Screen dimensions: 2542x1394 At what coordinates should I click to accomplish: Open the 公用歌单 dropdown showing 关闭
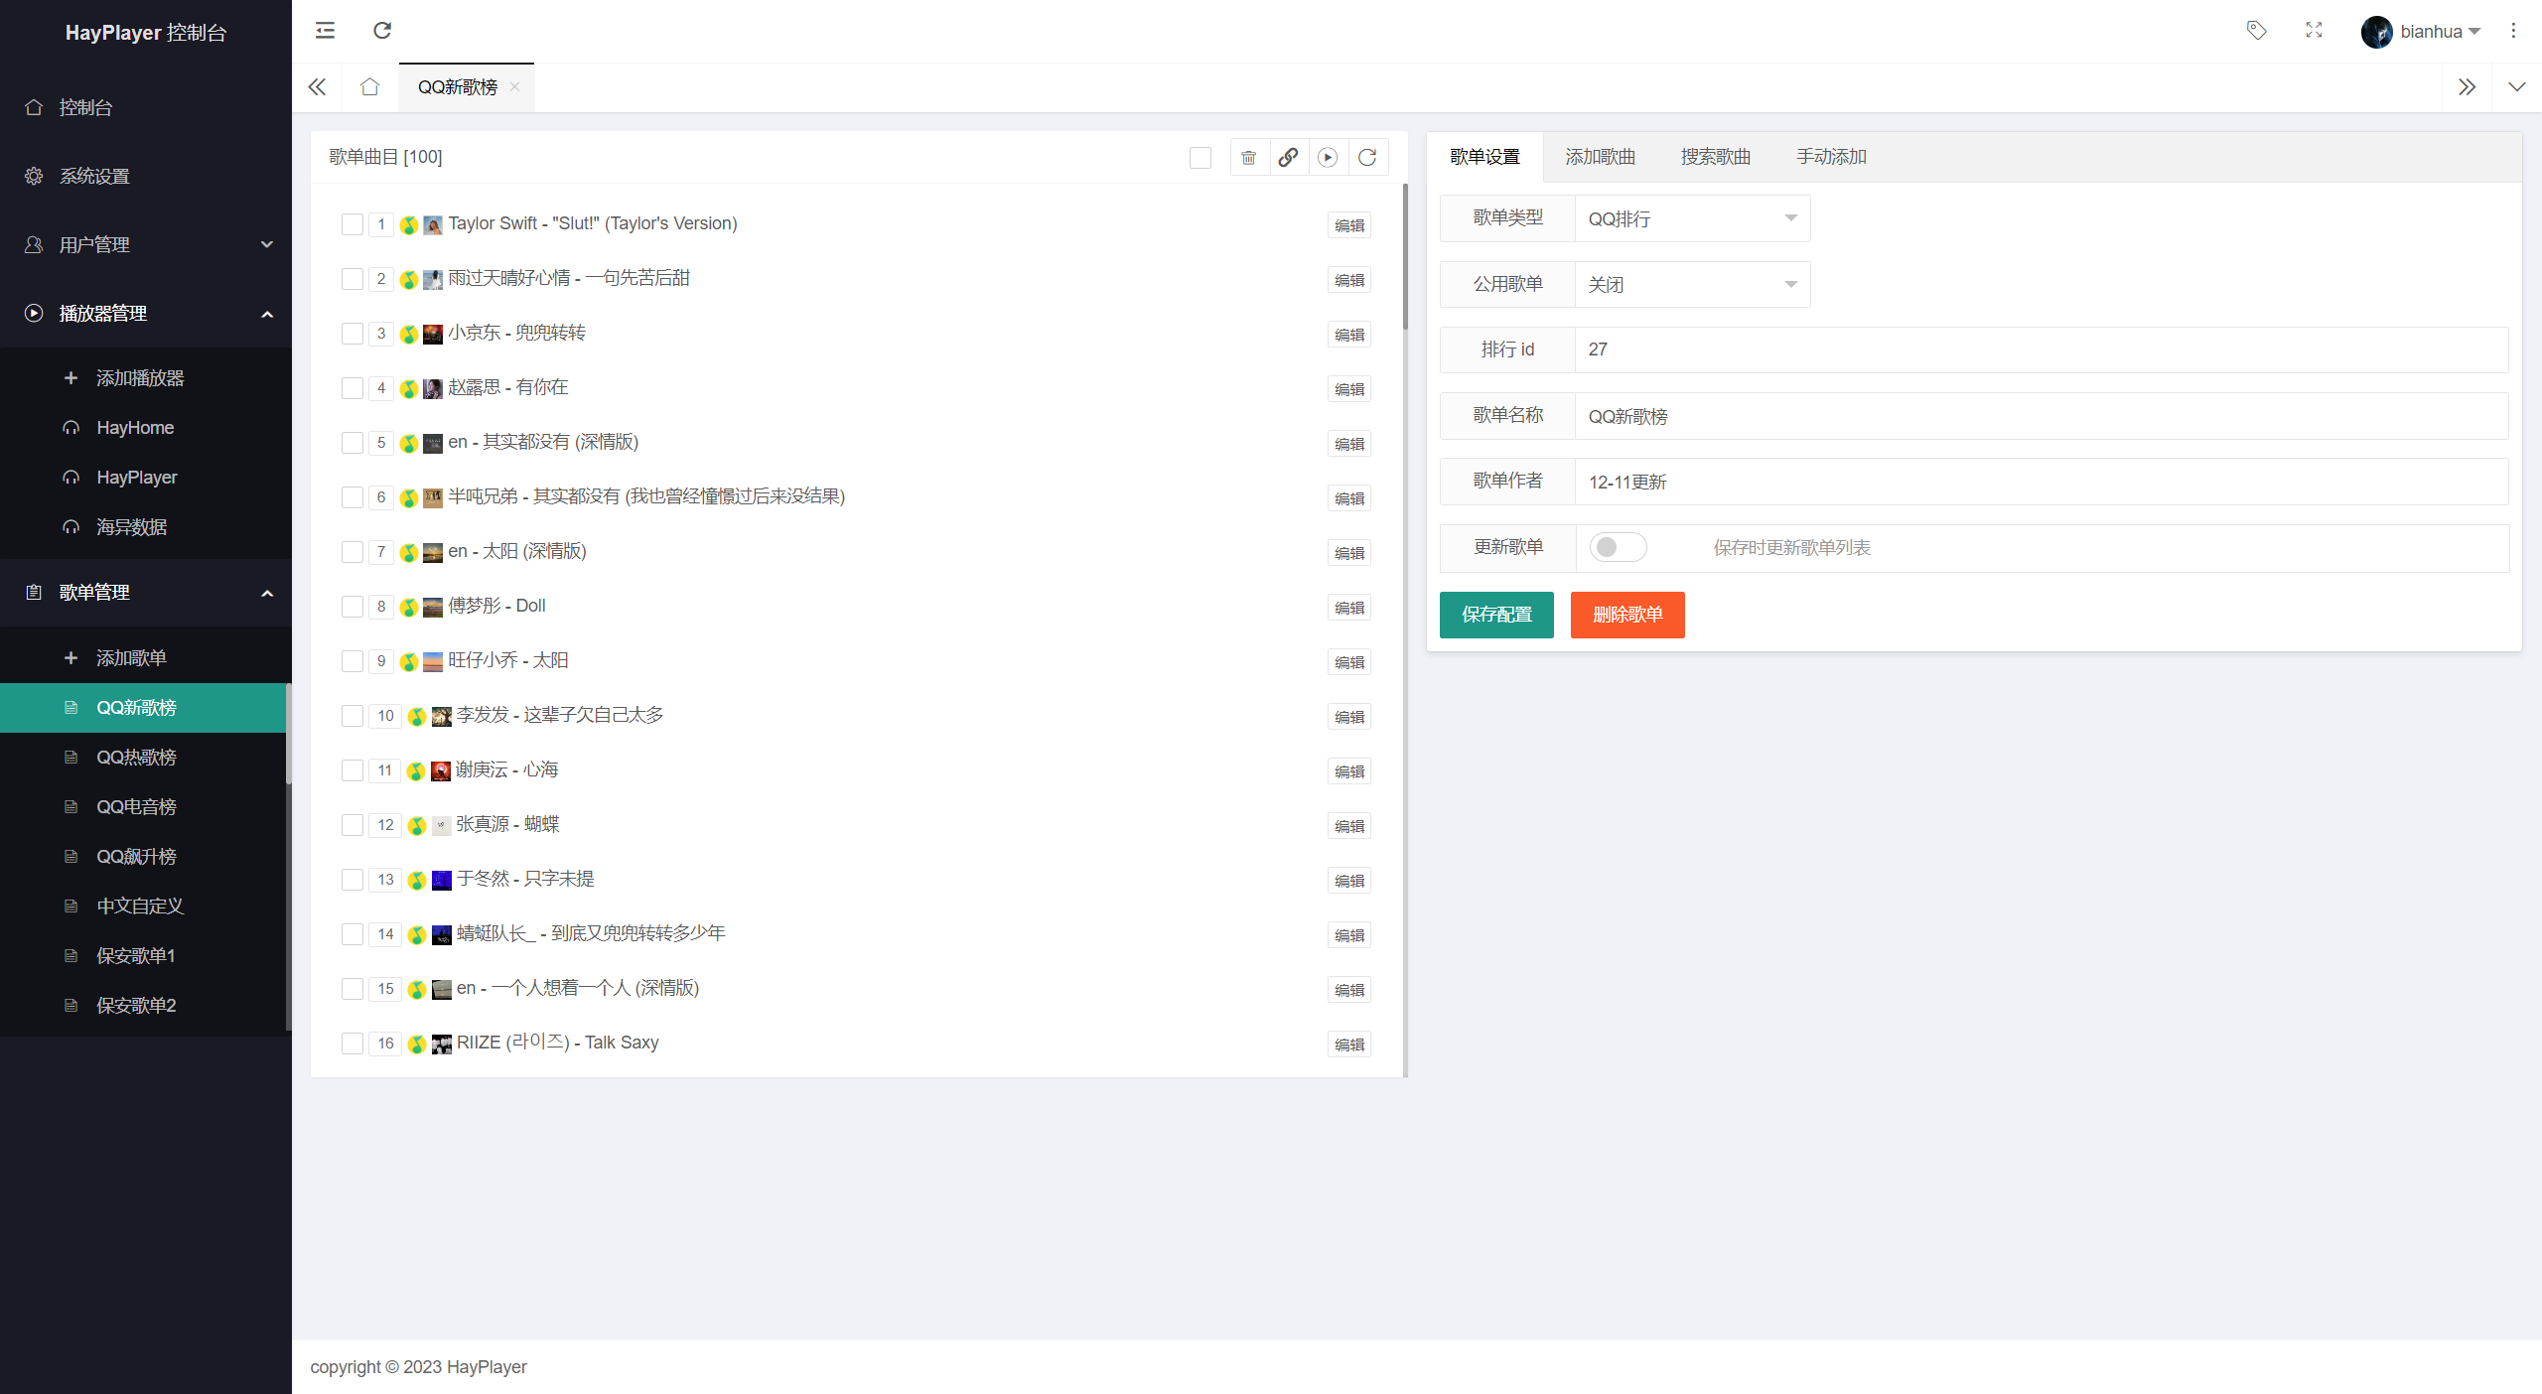coord(1692,285)
